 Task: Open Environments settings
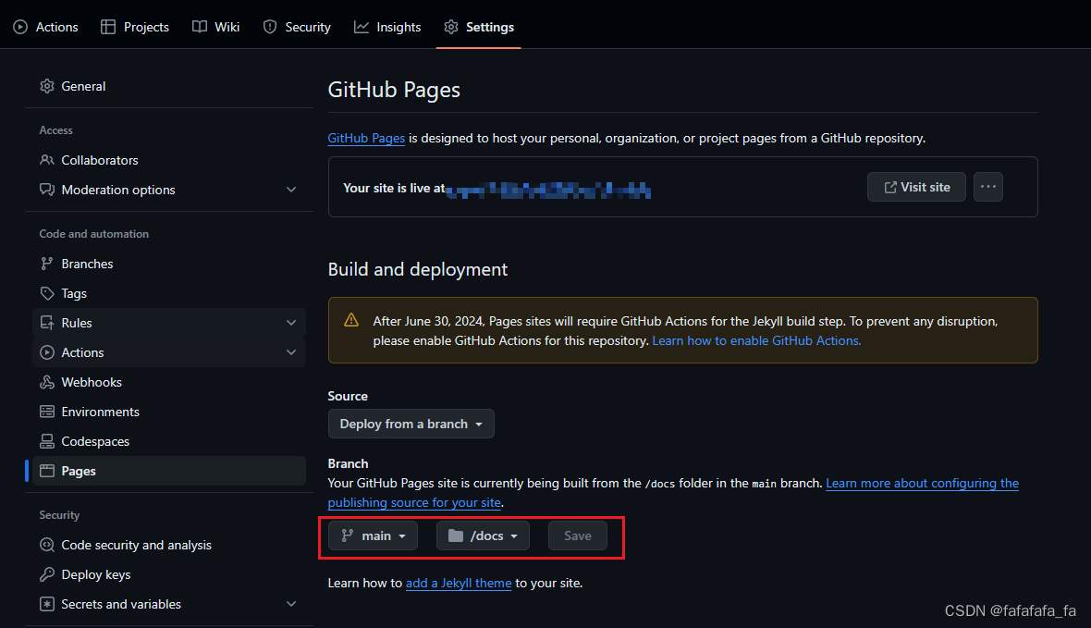click(169, 412)
